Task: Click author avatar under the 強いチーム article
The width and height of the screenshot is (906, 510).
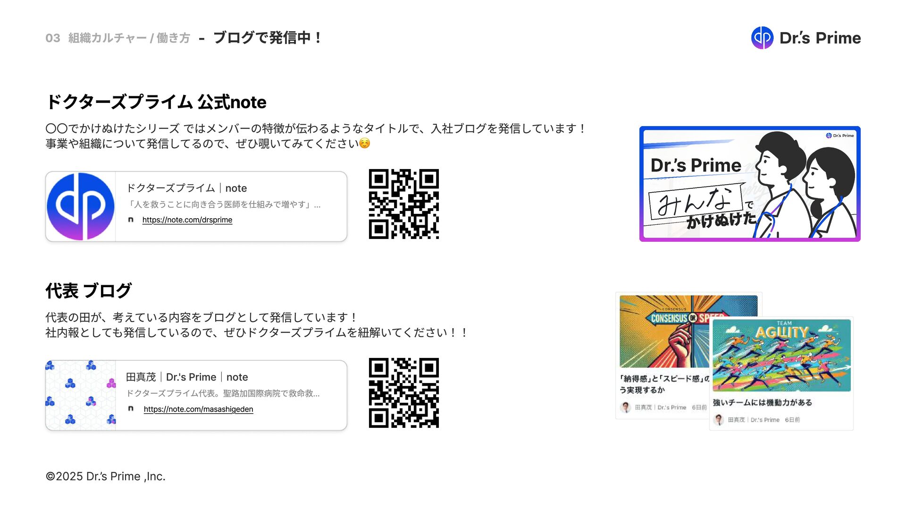Action: click(x=719, y=419)
